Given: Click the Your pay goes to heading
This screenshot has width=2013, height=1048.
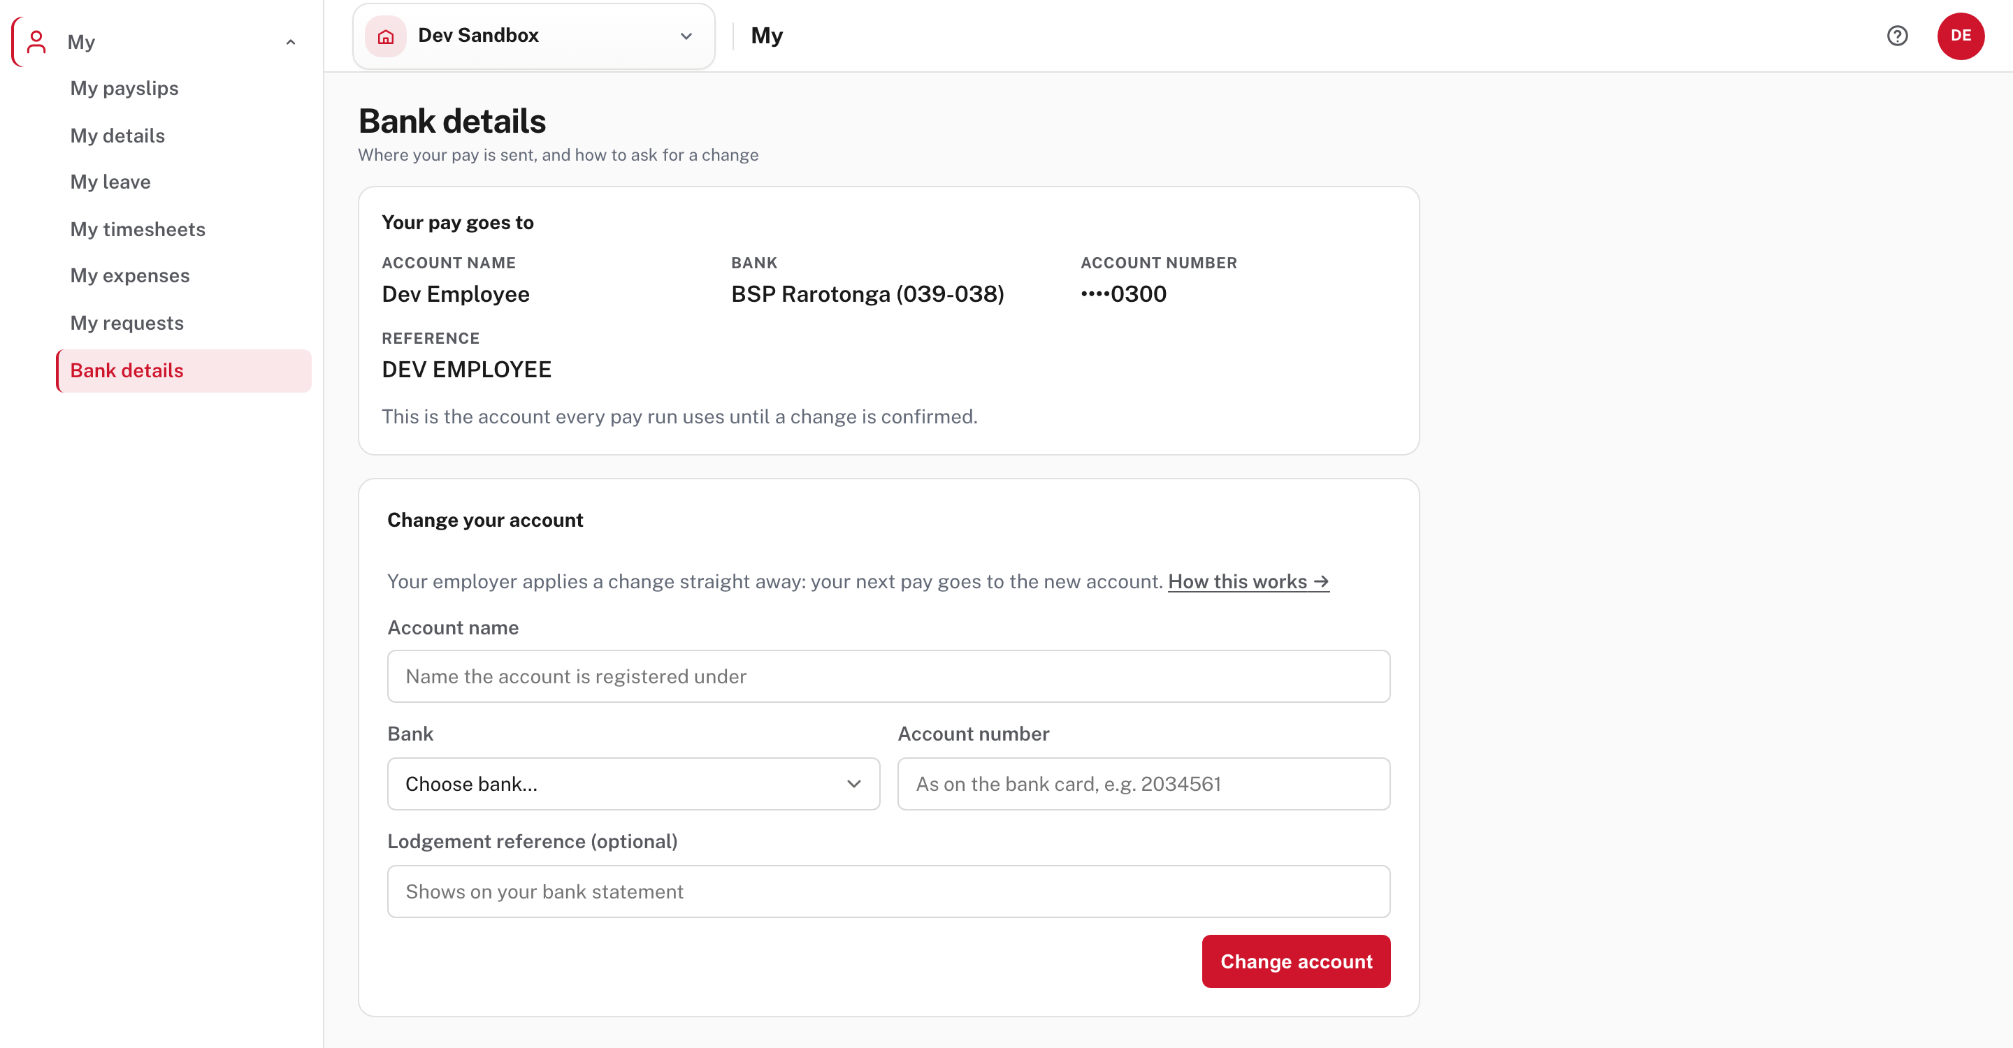Looking at the screenshot, I should pos(457,223).
